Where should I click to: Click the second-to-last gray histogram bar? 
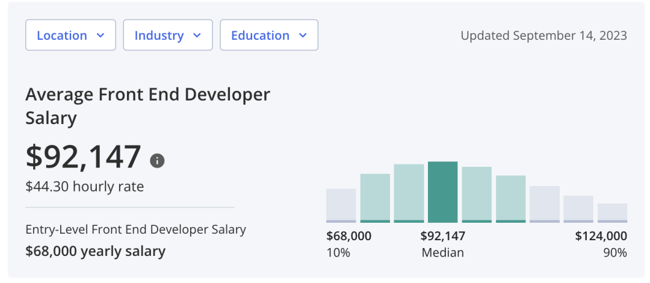point(578,209)
